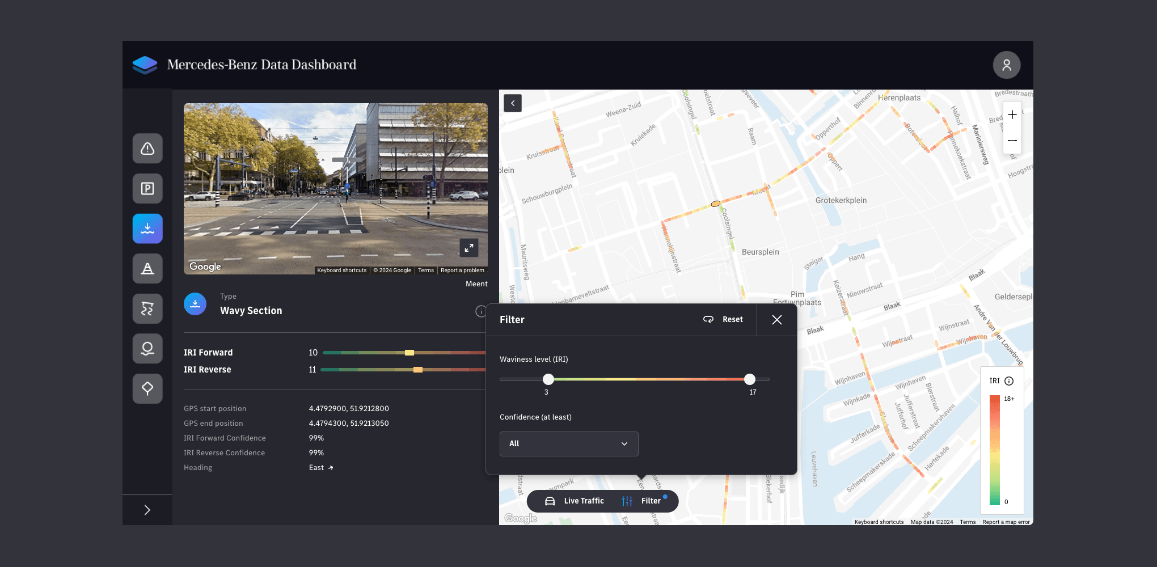Click the minimum waviness slider handle at 3
The height and width of the screenshot is (567, 1157).
point(548,379)
